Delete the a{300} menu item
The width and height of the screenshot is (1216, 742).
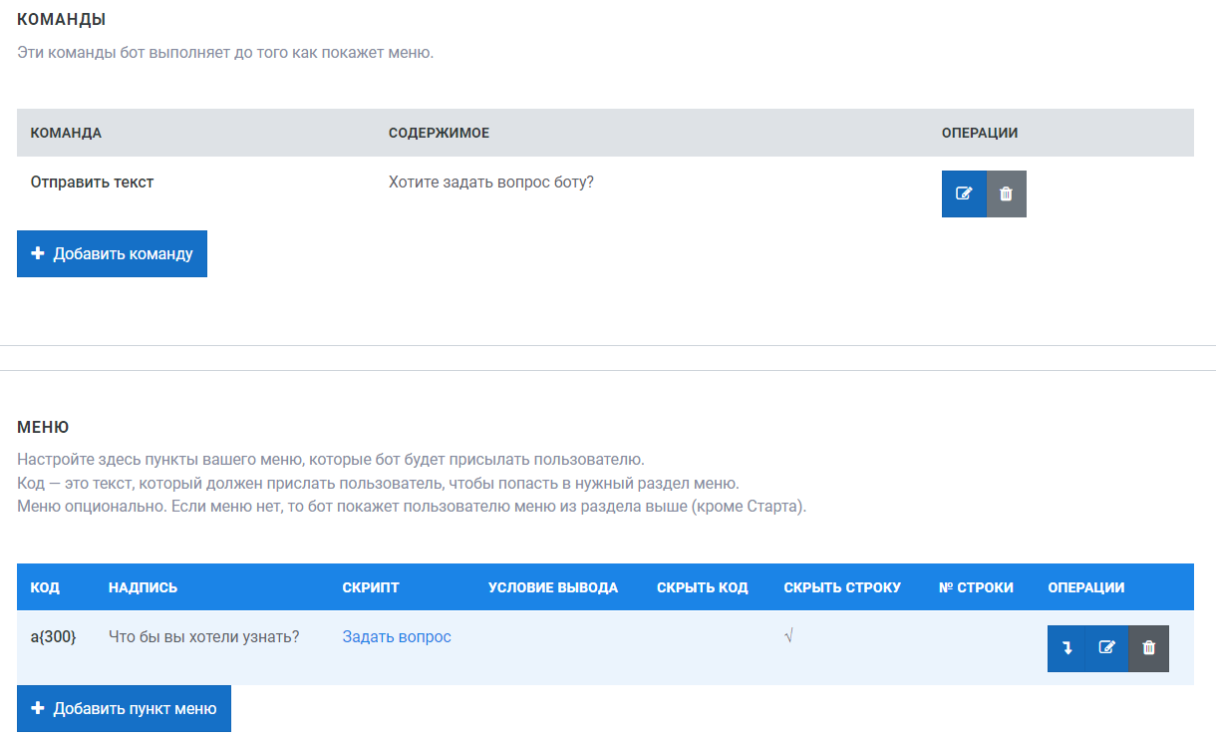coord(1148,648)
